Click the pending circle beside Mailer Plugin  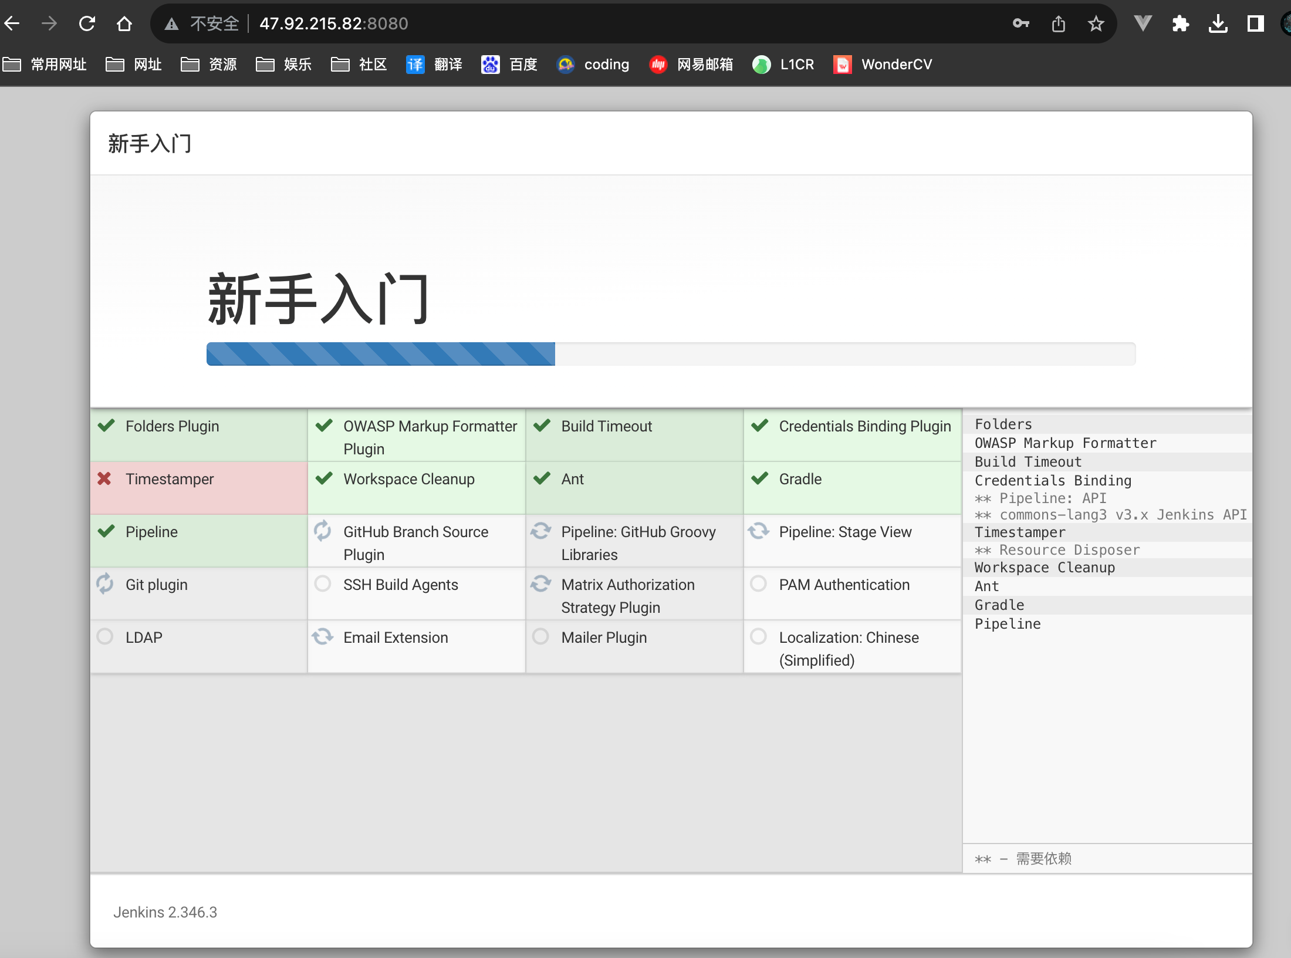coord(540,636)
